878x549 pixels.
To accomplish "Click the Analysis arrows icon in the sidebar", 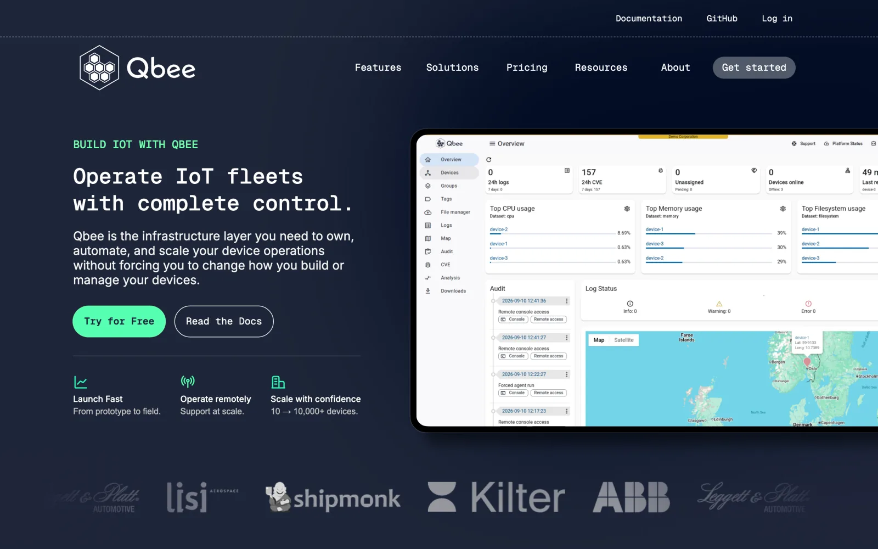I will [x=428, y=278].
